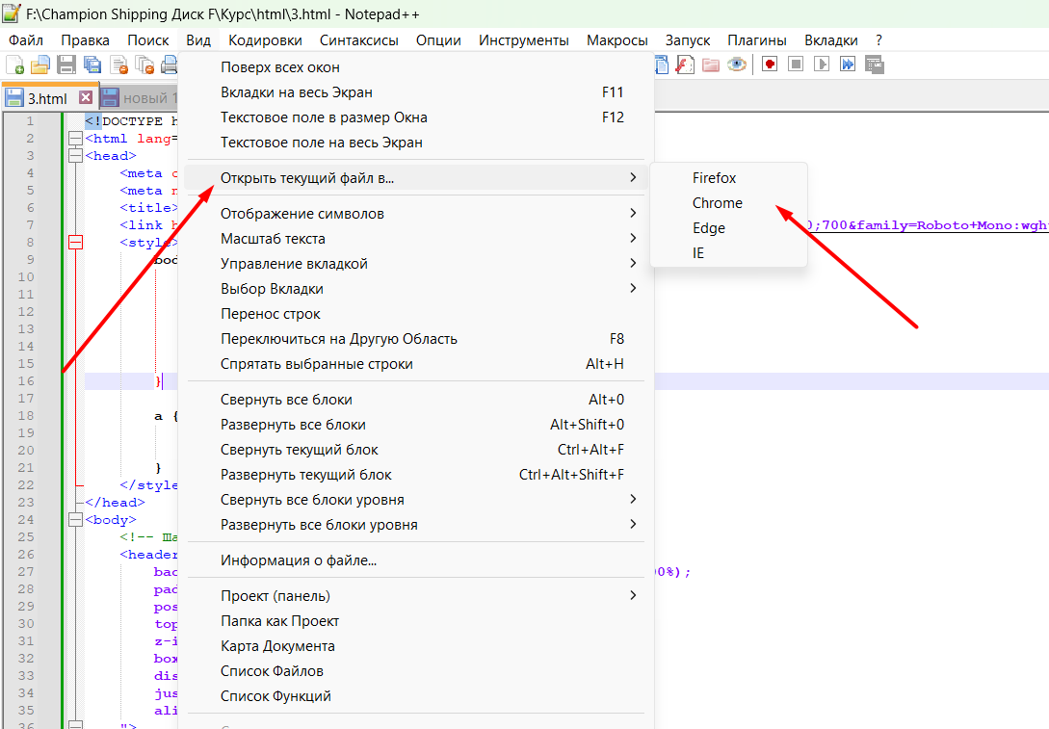Select Свернуть текущий блок
The width and height of the screenshot is (1049, 729).
click(415, 450)
